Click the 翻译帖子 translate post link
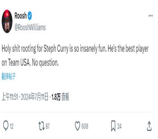Viewport: 158px width, 139px height. pos(9,76)
